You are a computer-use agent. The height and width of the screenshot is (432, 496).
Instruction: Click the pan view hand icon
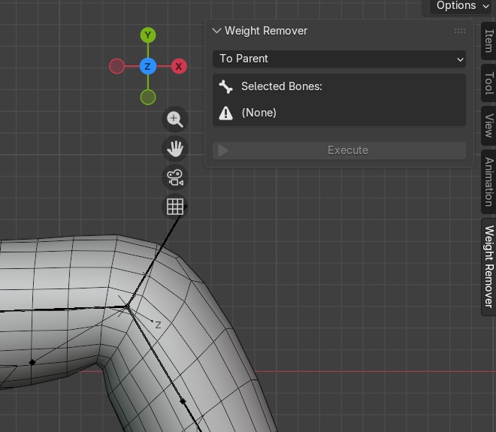click(x=175, y=148)
